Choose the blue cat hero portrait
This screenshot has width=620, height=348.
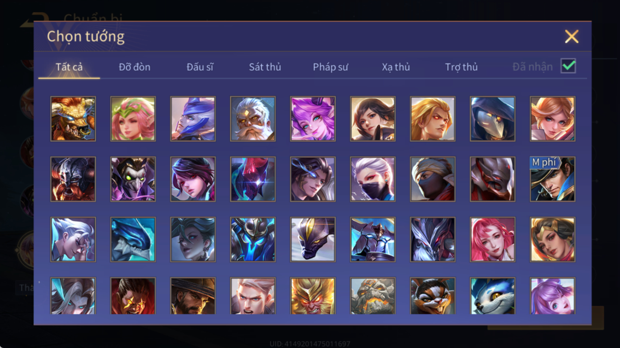click(x=493, y=296)
